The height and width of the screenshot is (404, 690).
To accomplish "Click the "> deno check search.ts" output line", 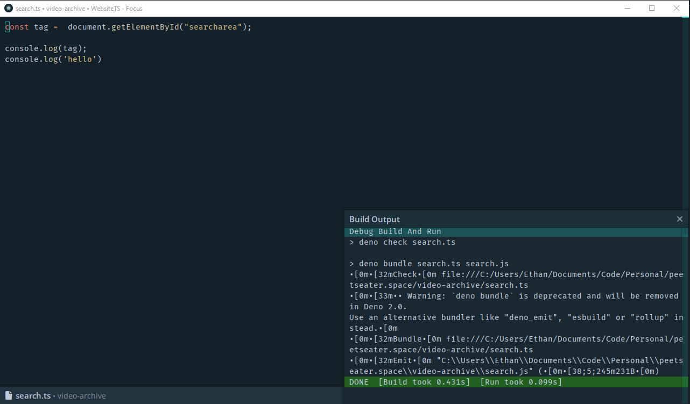I will pos(403,242).
